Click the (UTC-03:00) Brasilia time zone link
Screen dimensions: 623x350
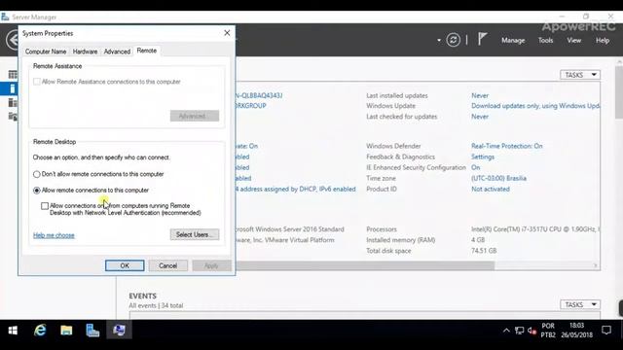point(498,178)
